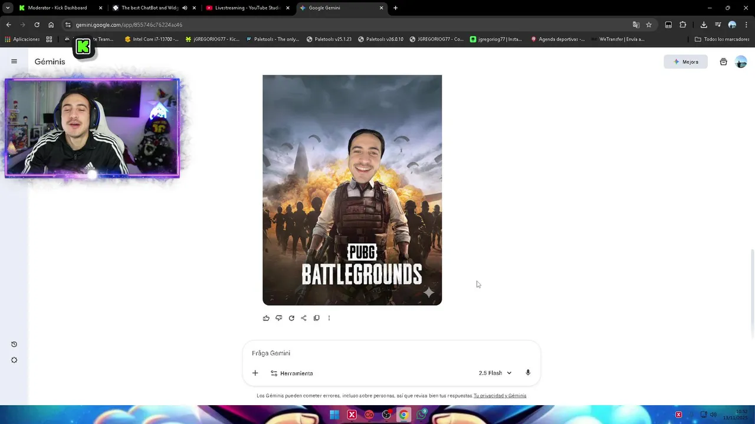755x424 pixels.
Task: Open a new browser tab
Action: tap(395, 8)
